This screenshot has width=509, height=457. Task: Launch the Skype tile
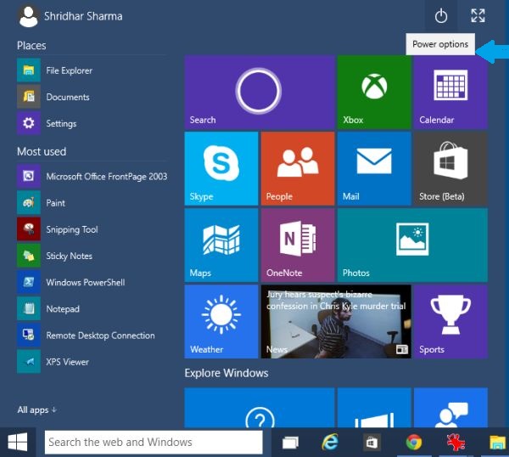221,168
